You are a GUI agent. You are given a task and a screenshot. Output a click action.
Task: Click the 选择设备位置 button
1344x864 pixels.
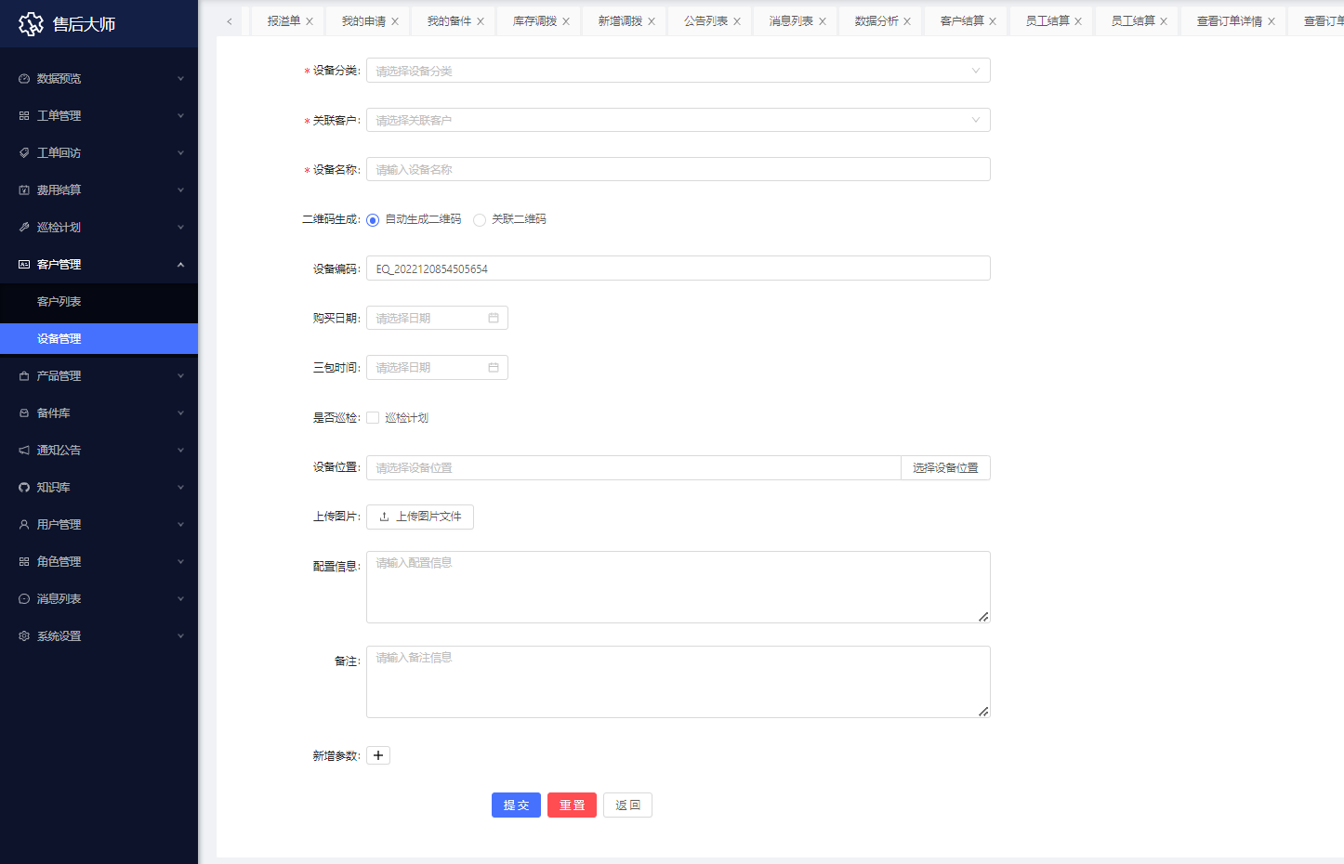coord(945,468)
